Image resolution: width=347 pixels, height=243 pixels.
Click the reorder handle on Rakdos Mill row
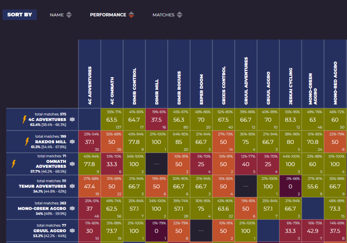(x=72, y=142)
